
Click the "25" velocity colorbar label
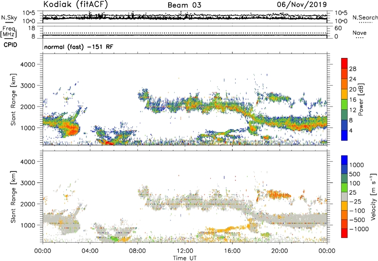(x=353, y=193)
